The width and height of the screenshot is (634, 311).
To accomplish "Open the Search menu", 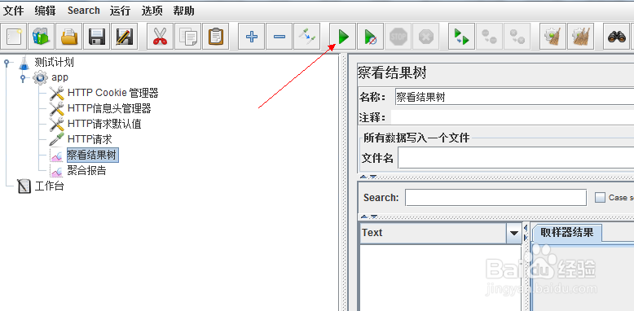I will [x=84, y=11].
